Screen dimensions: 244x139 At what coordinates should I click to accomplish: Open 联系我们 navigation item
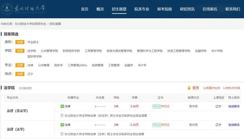233,9
